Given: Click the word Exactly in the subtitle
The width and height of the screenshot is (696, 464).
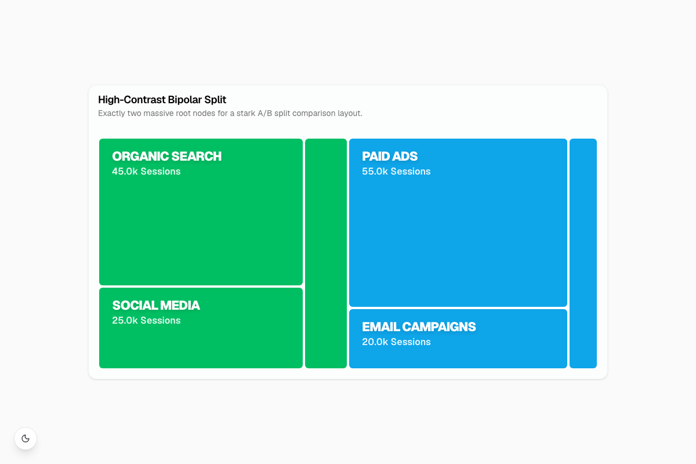Looking at the screenshot, I should [111, 113].
